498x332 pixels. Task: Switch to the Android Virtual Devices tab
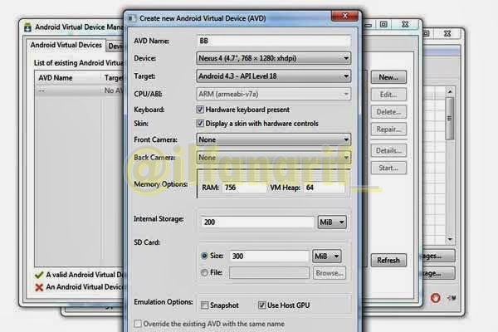[x=66, y=45]
